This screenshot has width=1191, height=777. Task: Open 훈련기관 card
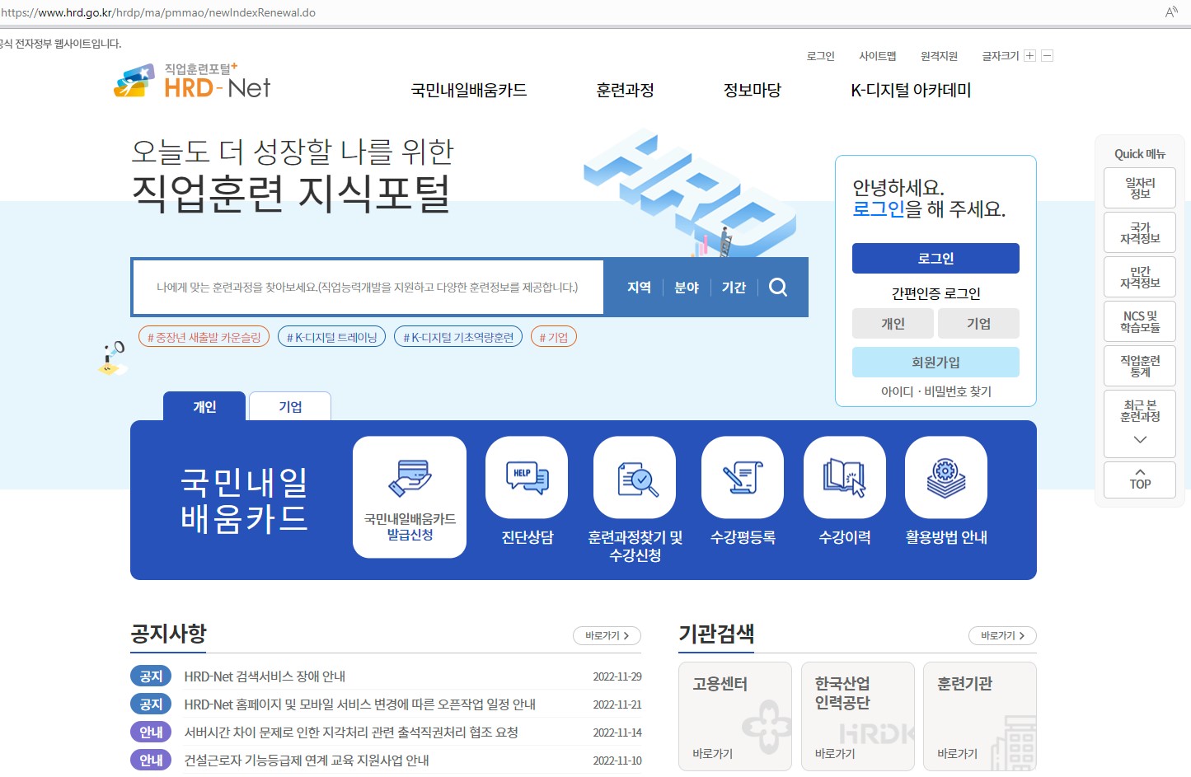tap(980, 716)
